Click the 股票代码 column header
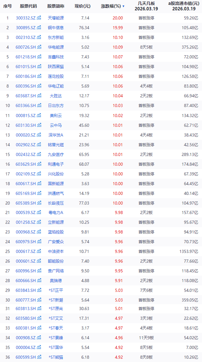Screen dimensions: 202x362 click(x=28, y=6)
